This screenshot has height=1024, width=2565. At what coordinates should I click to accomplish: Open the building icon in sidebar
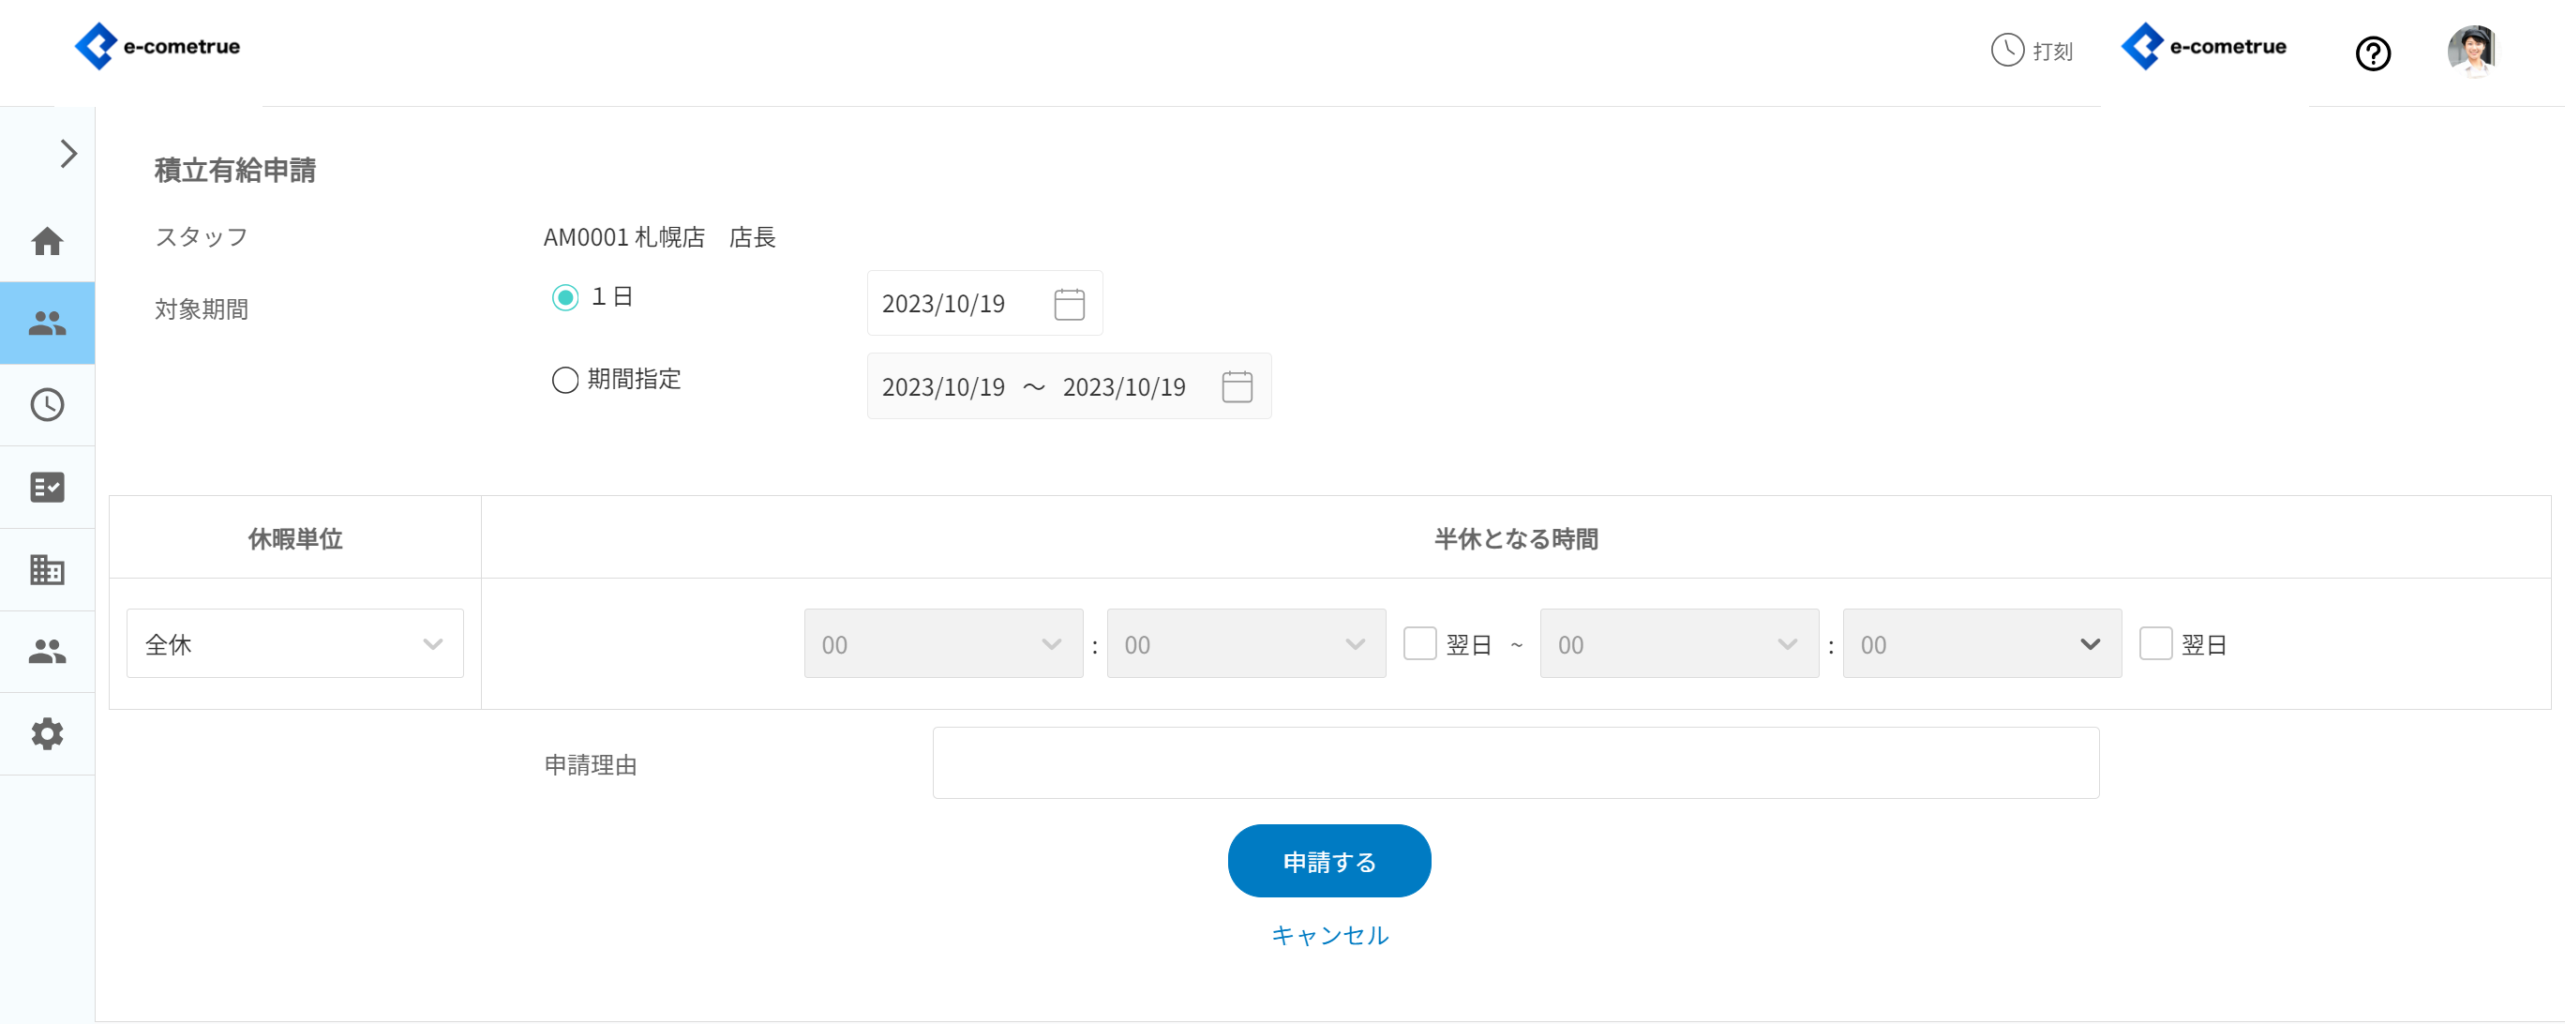(47, 569)
